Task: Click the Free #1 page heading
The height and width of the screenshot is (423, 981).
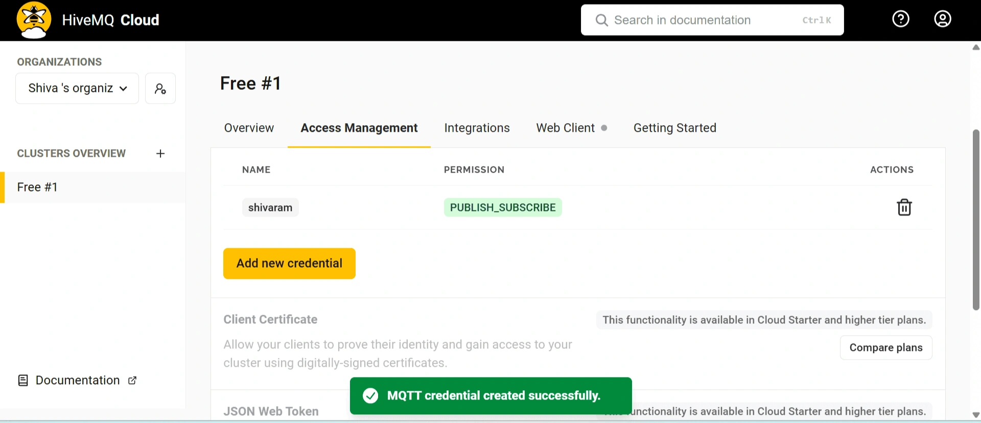Action: pyautogui.click(x=250, y=83)
